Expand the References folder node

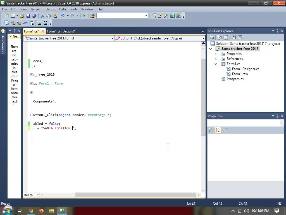tap(216, 59)
